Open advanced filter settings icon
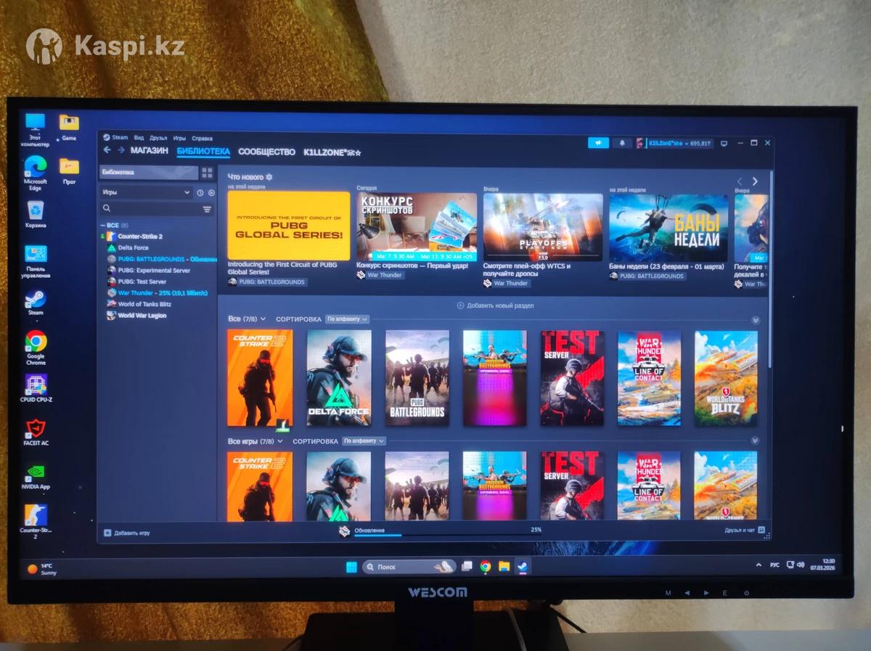Screen dimensions: 871x651 click(x=207, y=209)
